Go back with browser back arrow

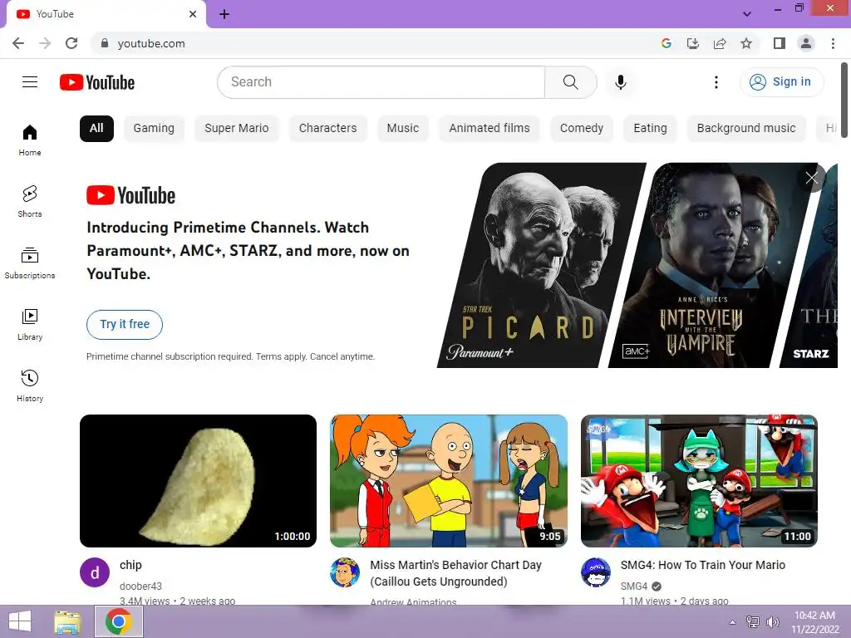[x=18, y=43]
